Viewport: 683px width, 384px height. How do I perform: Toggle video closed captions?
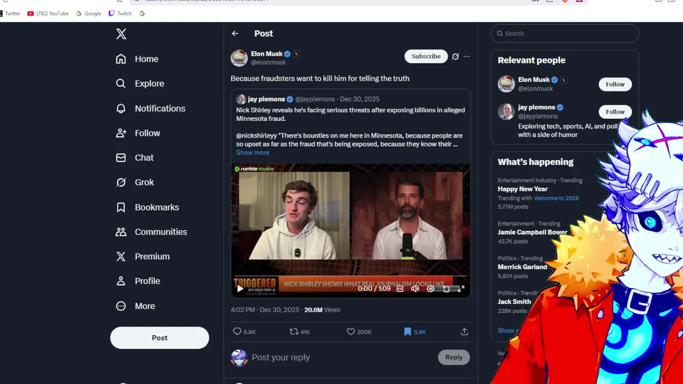(x=400, y=289)
